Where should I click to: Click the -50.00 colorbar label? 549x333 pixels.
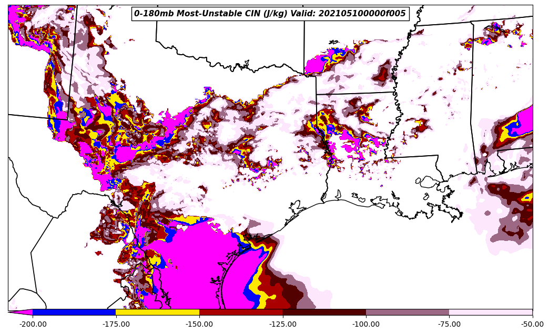click(x=533, y=324)
